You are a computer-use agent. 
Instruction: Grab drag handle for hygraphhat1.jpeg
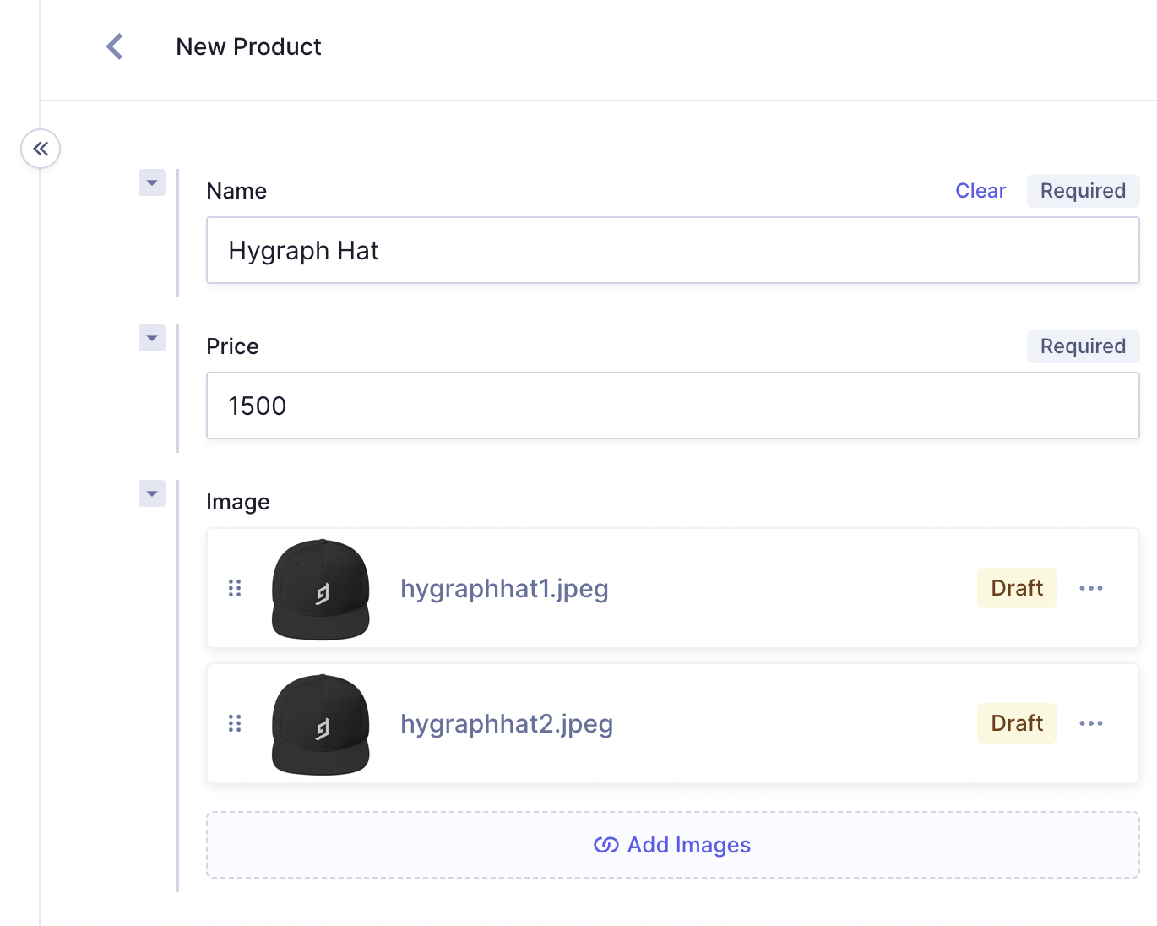pos(235,588)
